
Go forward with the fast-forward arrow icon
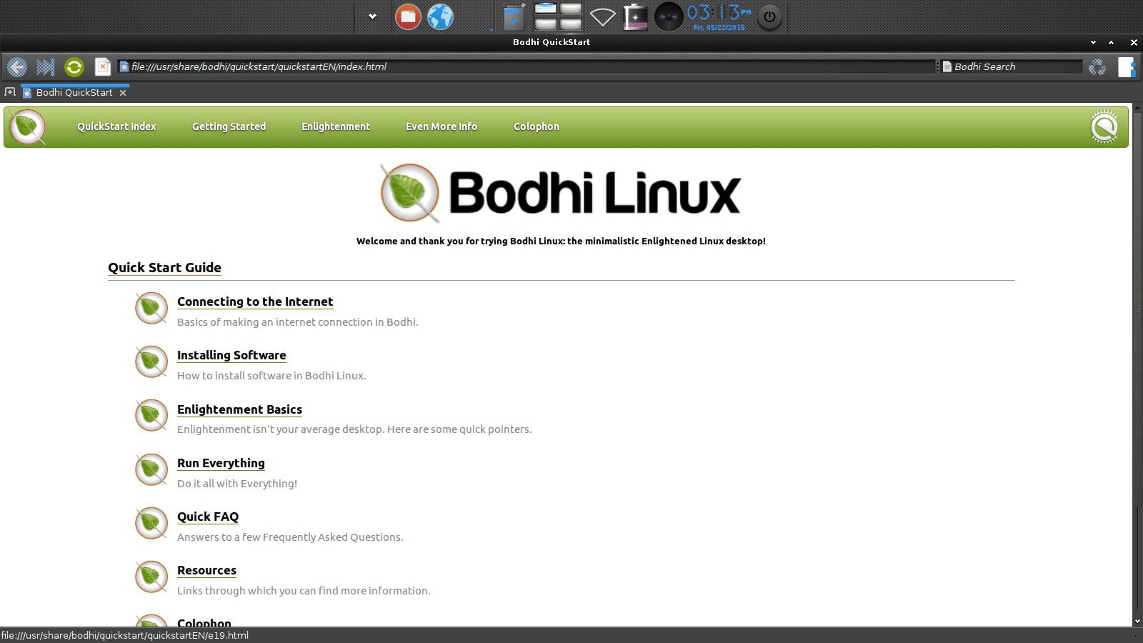[45, 67]
